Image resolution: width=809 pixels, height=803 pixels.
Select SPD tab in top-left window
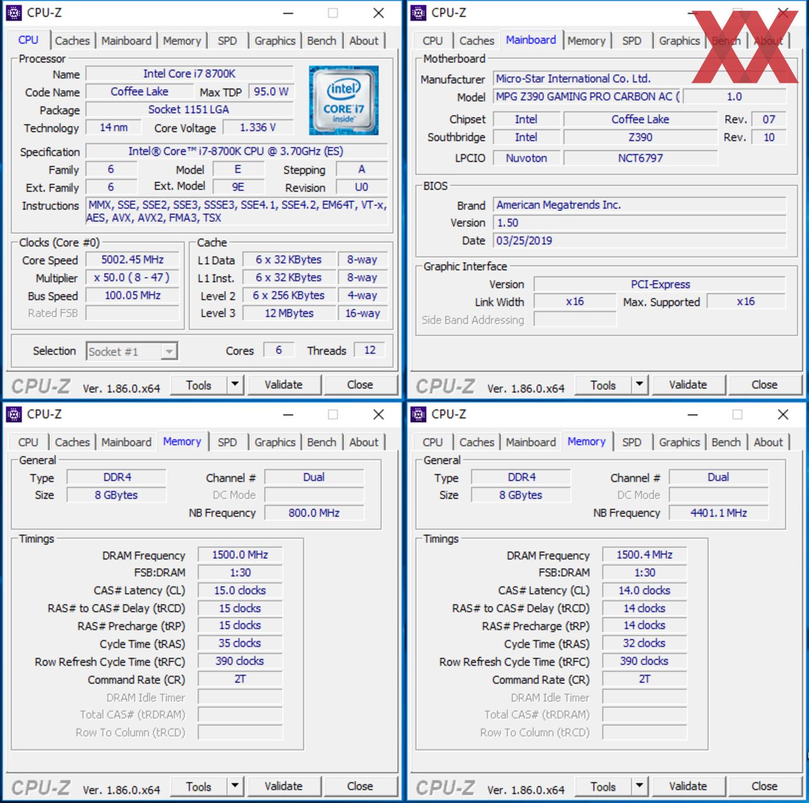227,40
